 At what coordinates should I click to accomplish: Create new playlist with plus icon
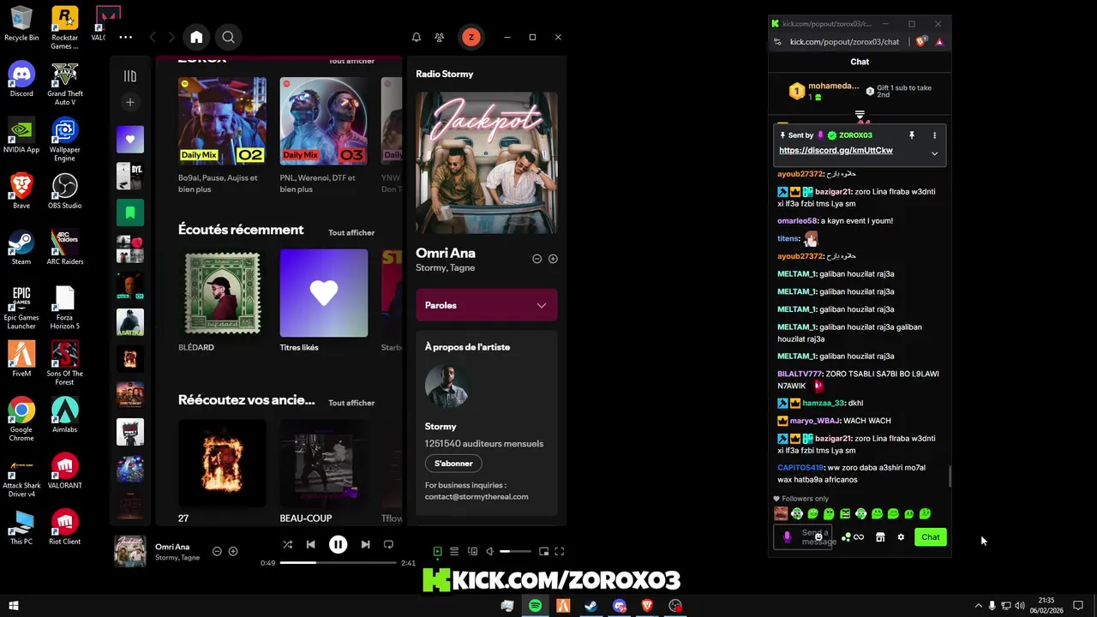click(x=130, y=102)
